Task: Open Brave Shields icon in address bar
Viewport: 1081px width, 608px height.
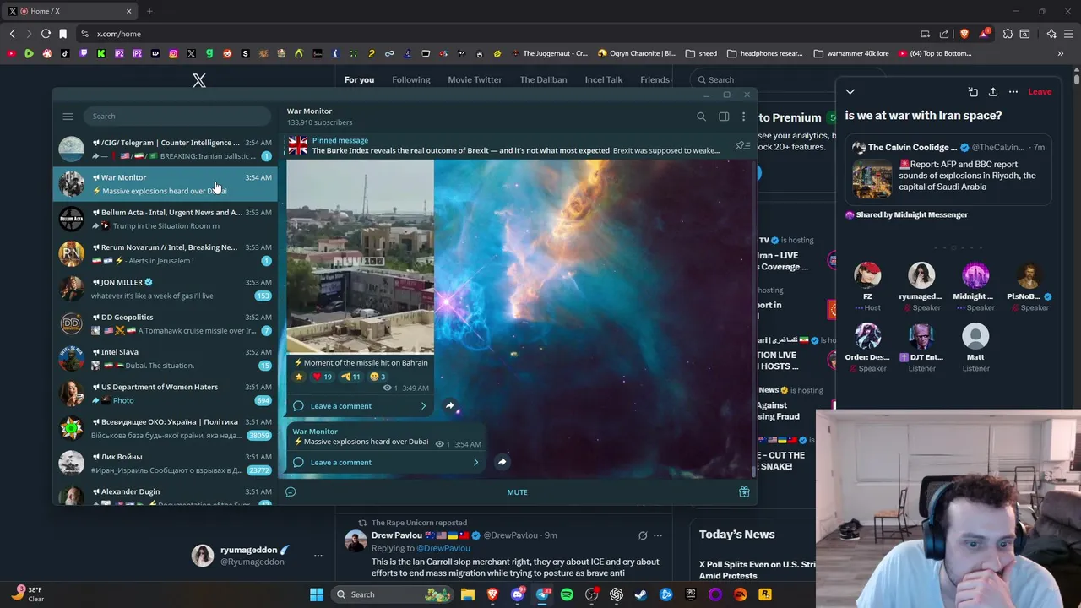Action: (x=964, y=34)
